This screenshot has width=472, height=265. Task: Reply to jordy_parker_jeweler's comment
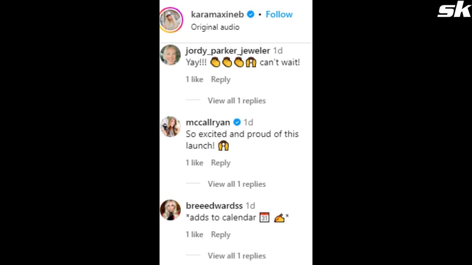220,79
